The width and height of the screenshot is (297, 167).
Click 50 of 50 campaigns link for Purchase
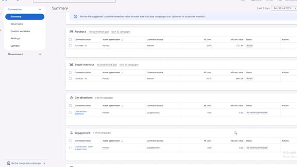(x=121, y=32)
